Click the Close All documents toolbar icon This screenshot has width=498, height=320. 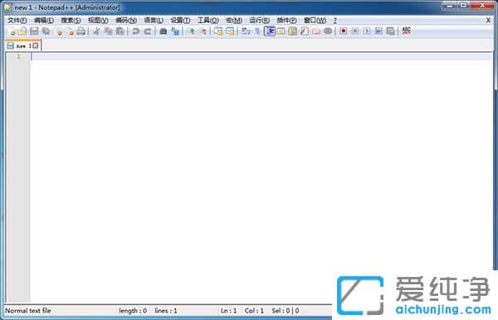point(70,31)
